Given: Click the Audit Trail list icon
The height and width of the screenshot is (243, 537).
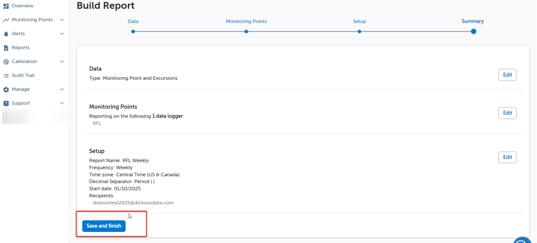Looking at the screenshot, I should [x=6, y=76].
